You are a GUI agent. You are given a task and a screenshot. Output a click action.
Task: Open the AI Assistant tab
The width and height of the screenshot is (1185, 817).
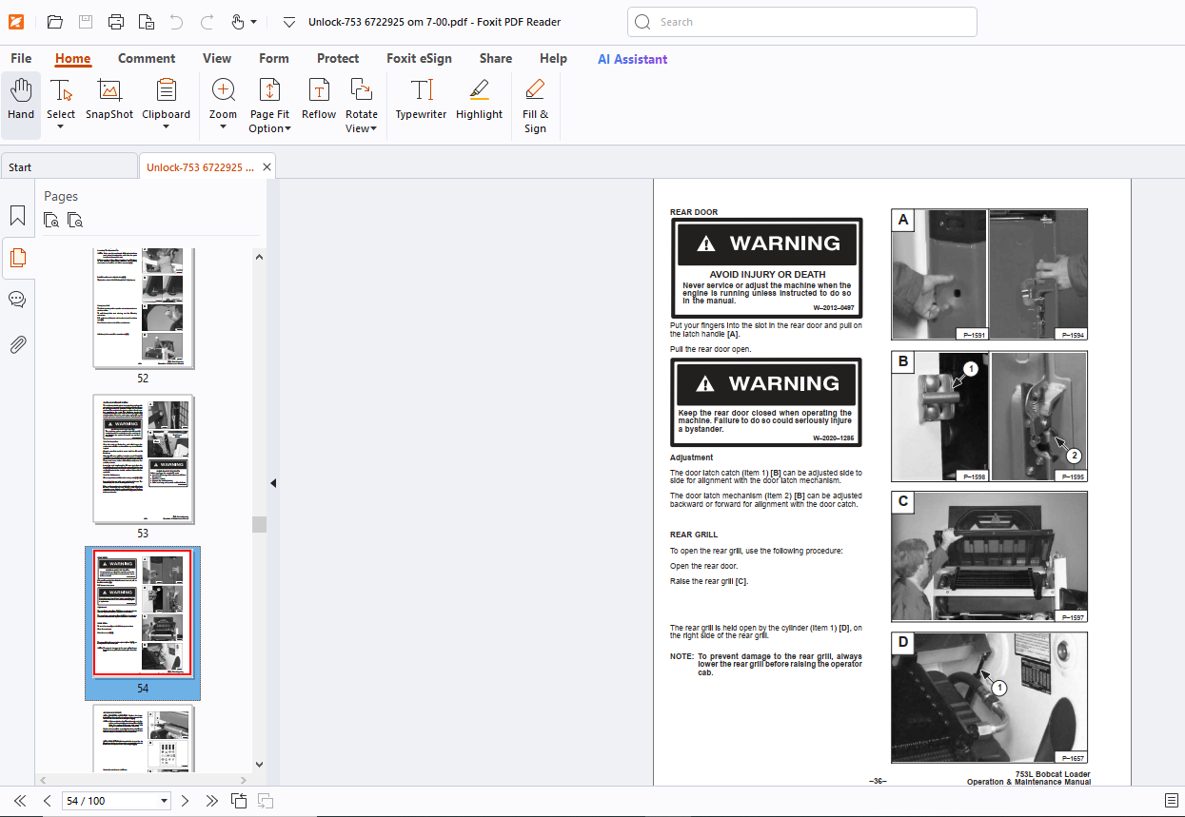pos(632,59)
